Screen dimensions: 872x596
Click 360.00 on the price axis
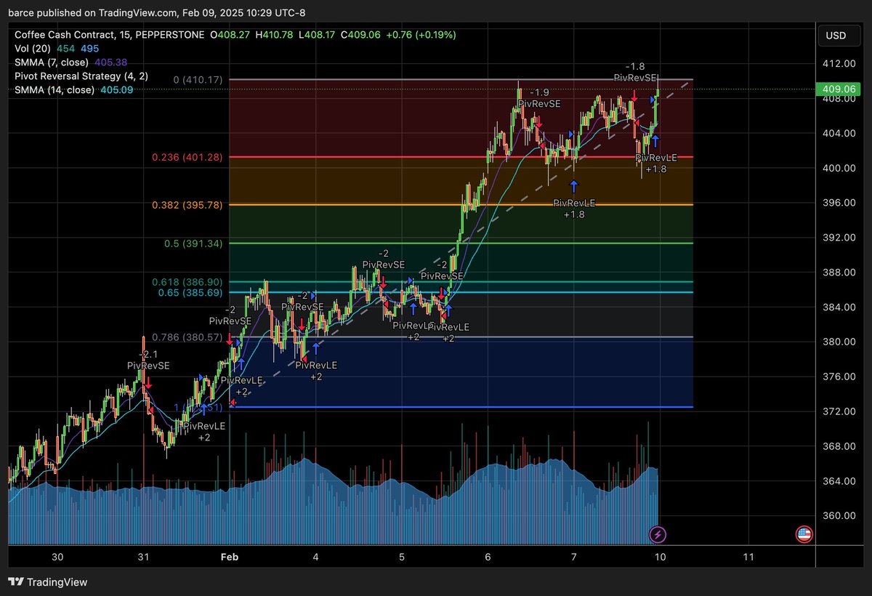839,516
